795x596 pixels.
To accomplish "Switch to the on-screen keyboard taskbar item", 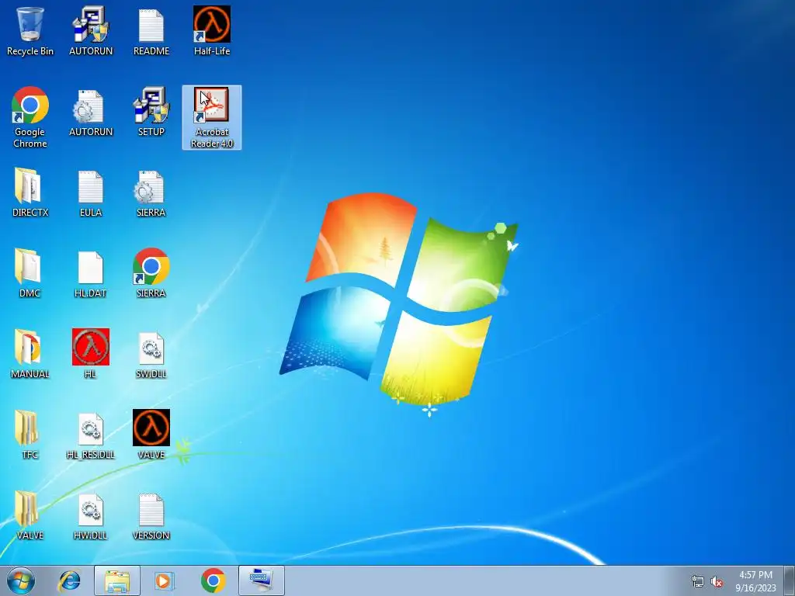I will pos(262,580).
